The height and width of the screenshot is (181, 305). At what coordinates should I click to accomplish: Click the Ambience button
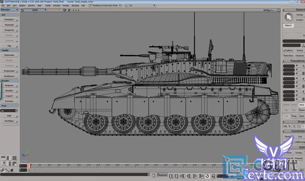click(9, 76)
